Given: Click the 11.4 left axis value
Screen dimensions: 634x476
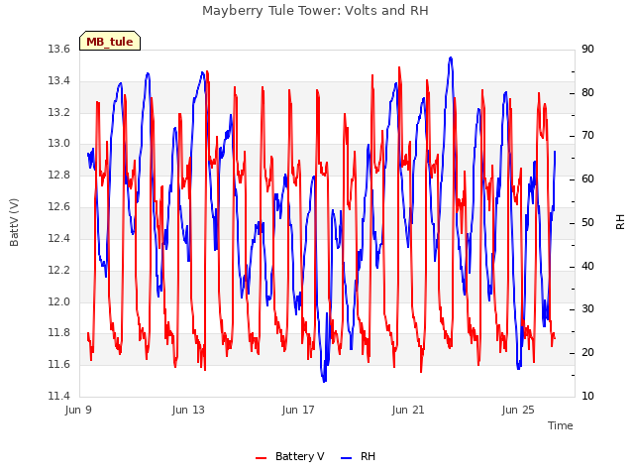Looking at the screenshot, I should pyautogui.click(x=59, y=396).
